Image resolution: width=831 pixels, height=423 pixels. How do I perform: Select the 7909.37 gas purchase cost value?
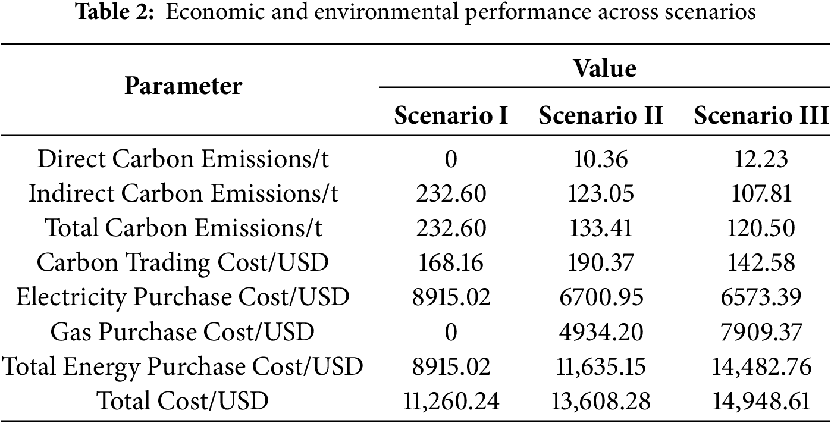pos(761,332)
